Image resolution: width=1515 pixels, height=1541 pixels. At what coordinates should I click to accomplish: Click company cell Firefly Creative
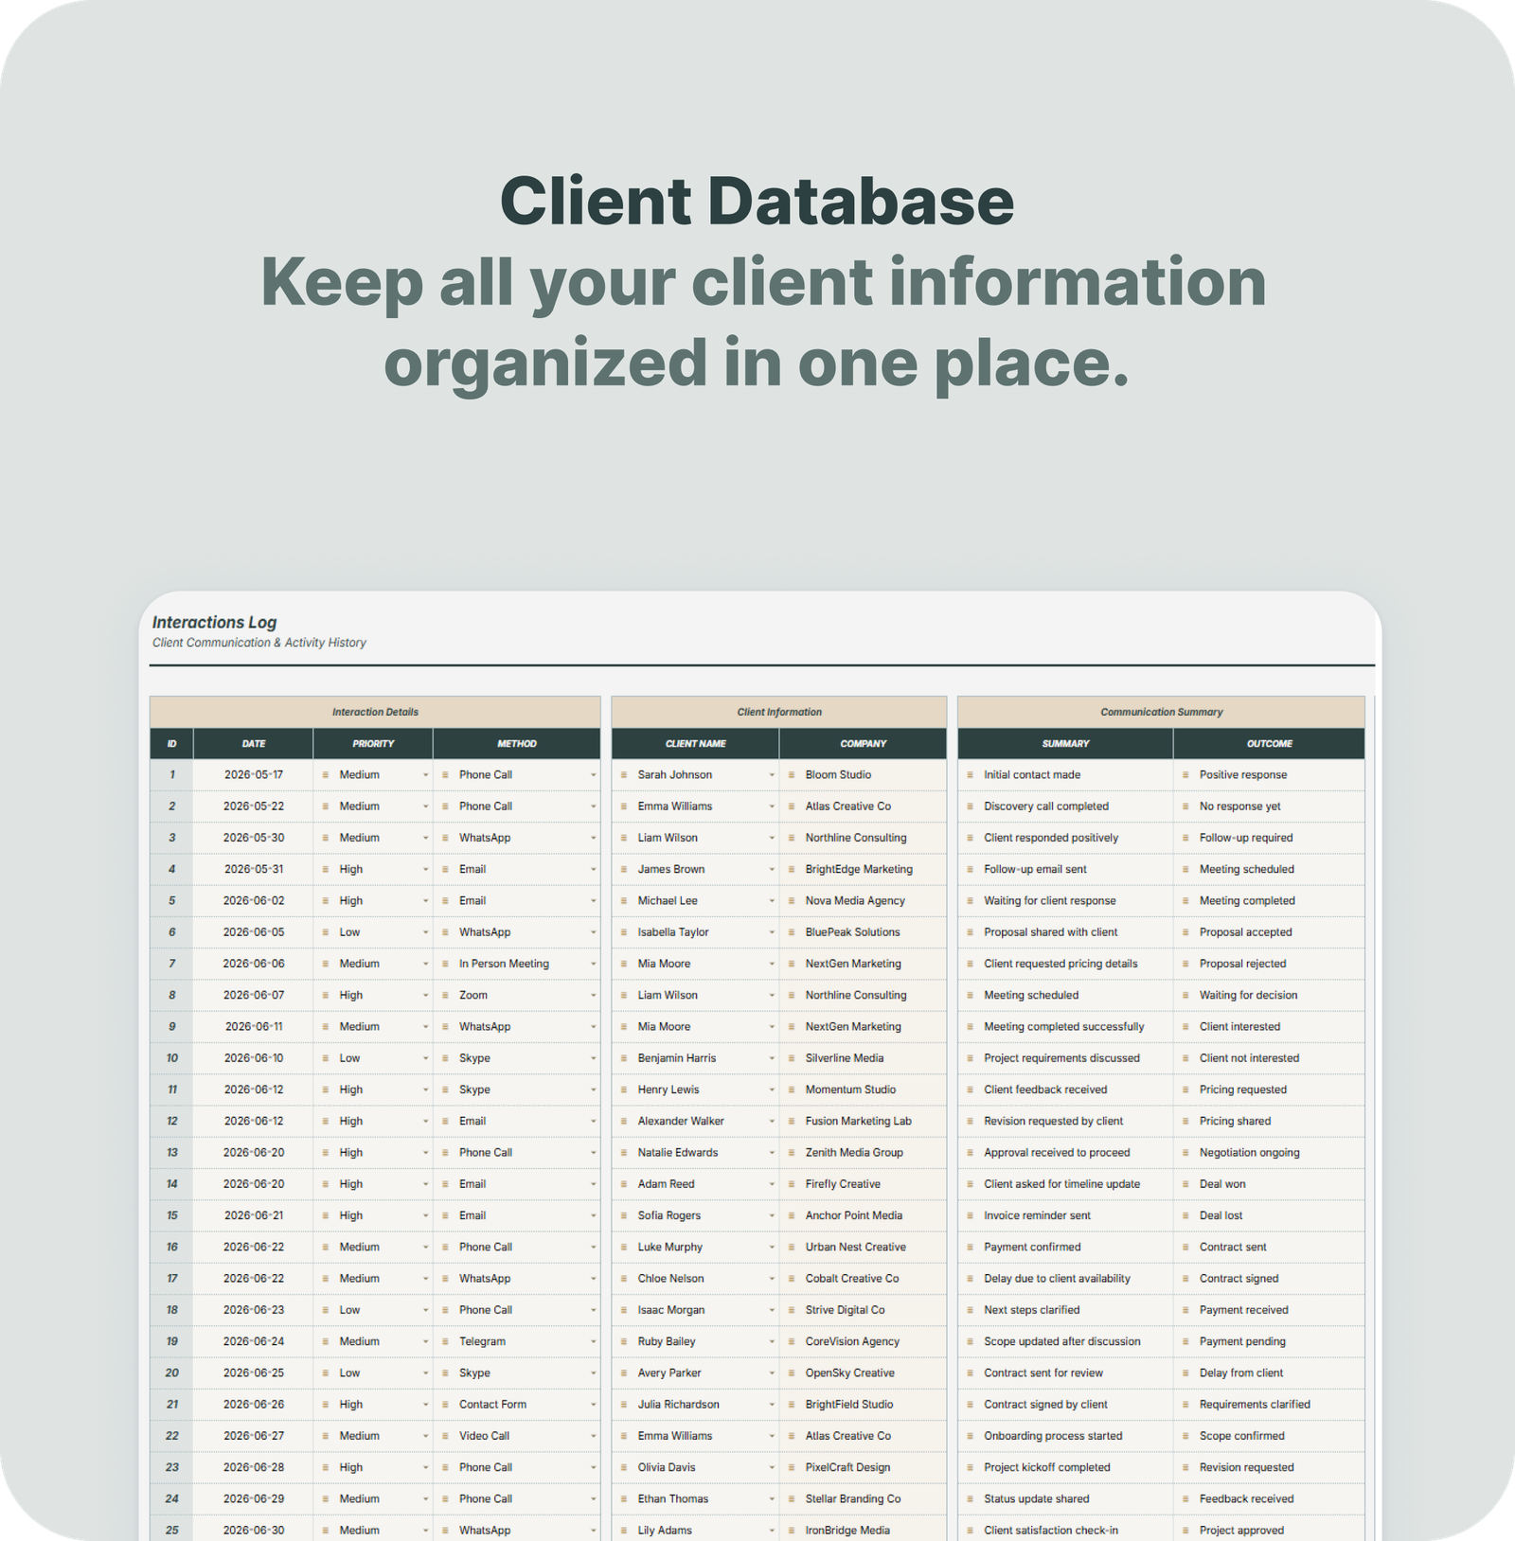pyautogui.click(x=864, y=1184)
